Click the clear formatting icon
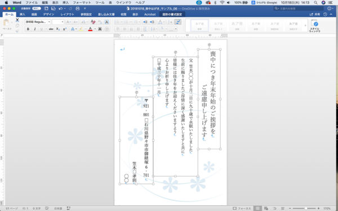Screen dimensions: 338x211 tap(93, 22)
